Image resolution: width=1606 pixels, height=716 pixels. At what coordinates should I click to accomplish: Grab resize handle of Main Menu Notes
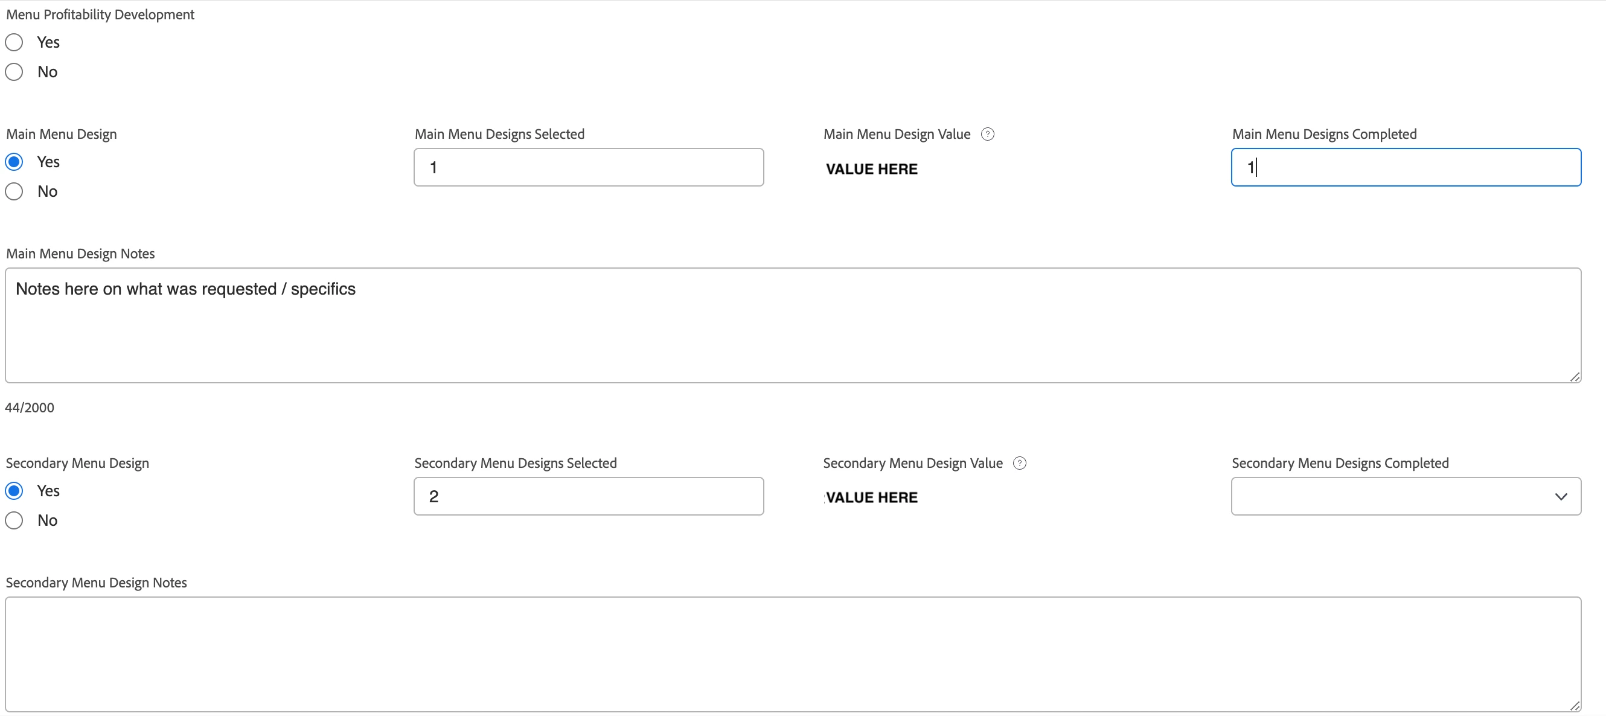(1574, 377)
